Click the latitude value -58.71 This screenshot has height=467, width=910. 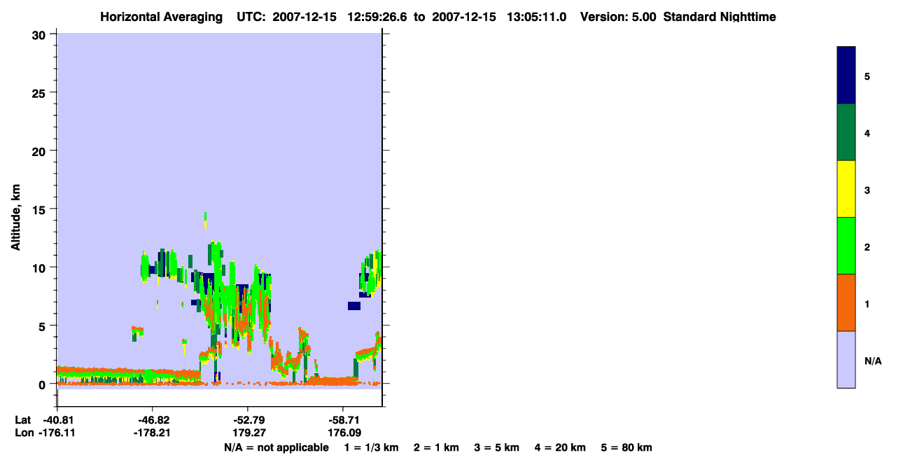[343, 420]
